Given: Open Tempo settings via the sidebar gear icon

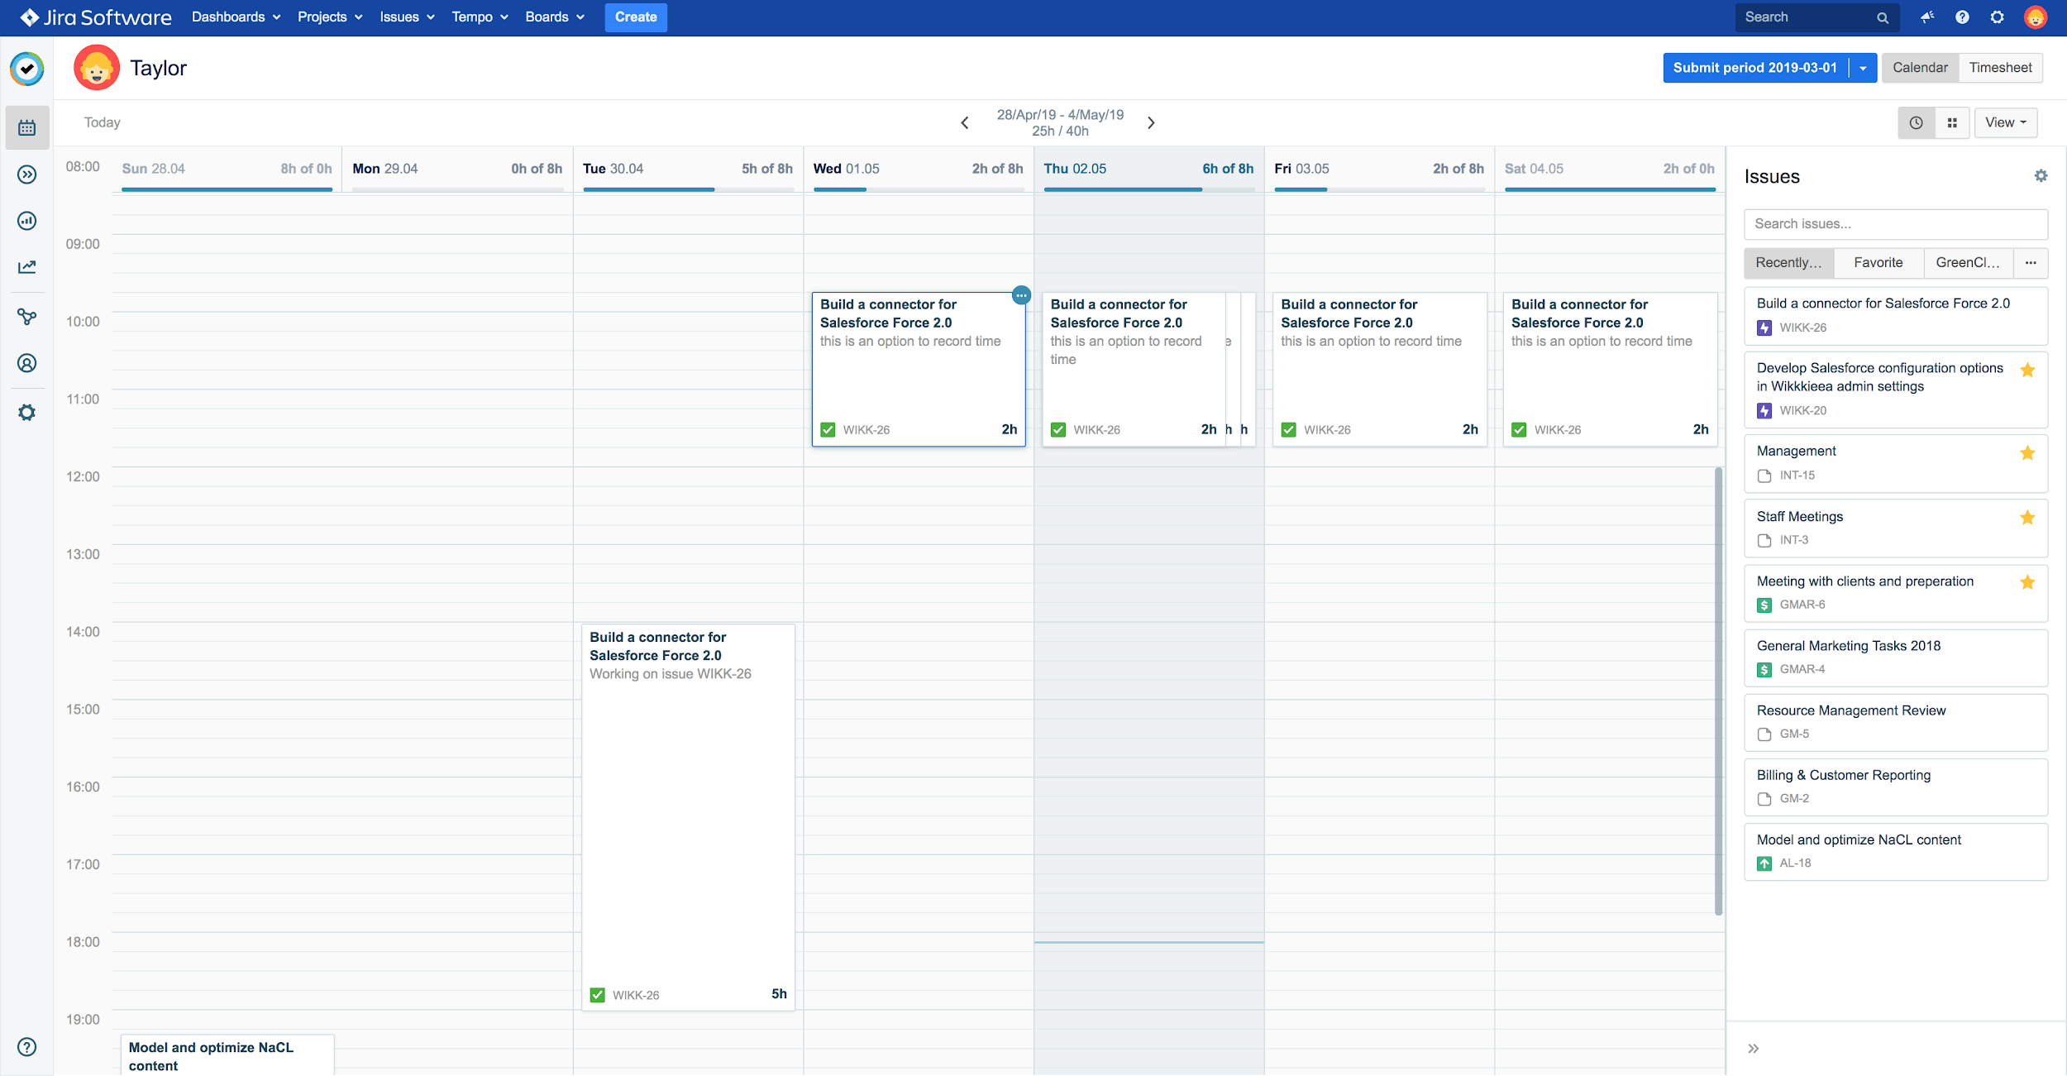Looking at the screenshot, I should [x=26, y=412].
